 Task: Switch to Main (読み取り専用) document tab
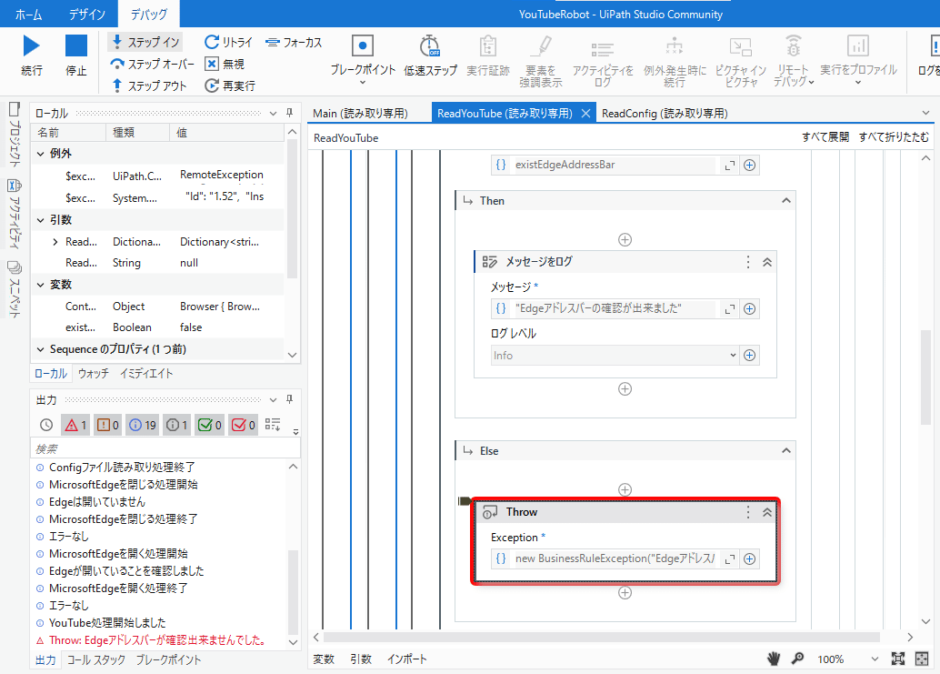[x=360, y=114]
